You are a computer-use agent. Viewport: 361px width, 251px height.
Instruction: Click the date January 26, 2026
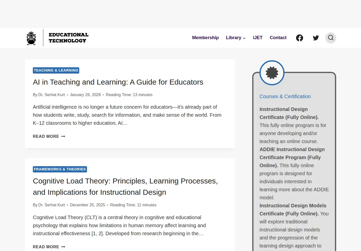tap(85, 95)
